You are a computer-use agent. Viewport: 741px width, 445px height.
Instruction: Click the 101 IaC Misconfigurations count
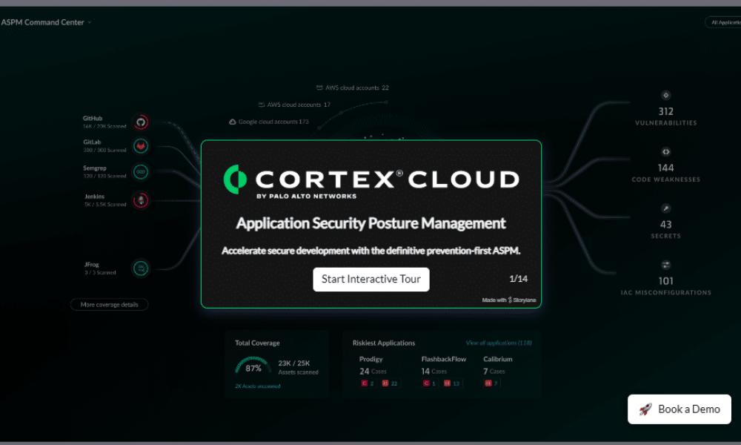pos(666,281)
